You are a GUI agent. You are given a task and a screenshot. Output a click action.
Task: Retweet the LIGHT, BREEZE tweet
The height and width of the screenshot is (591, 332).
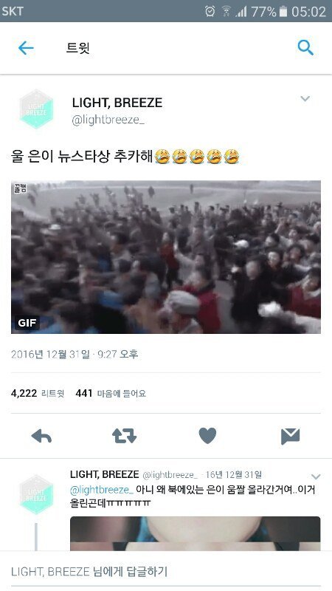click(124, 436)
